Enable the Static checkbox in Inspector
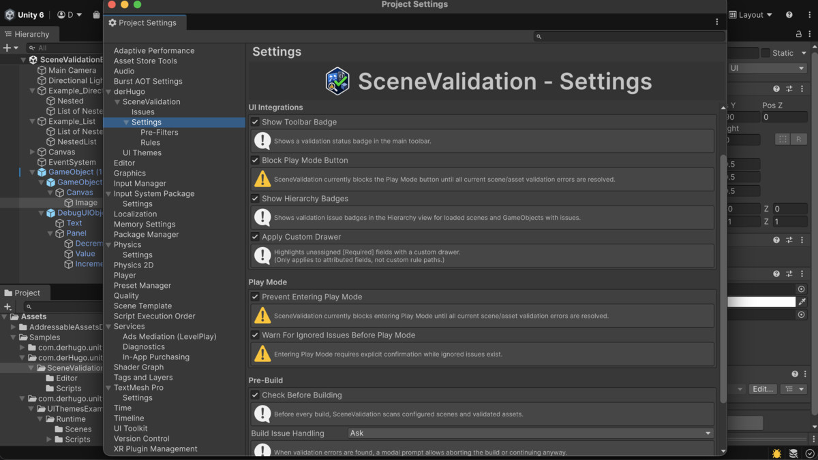 [766, 53]
